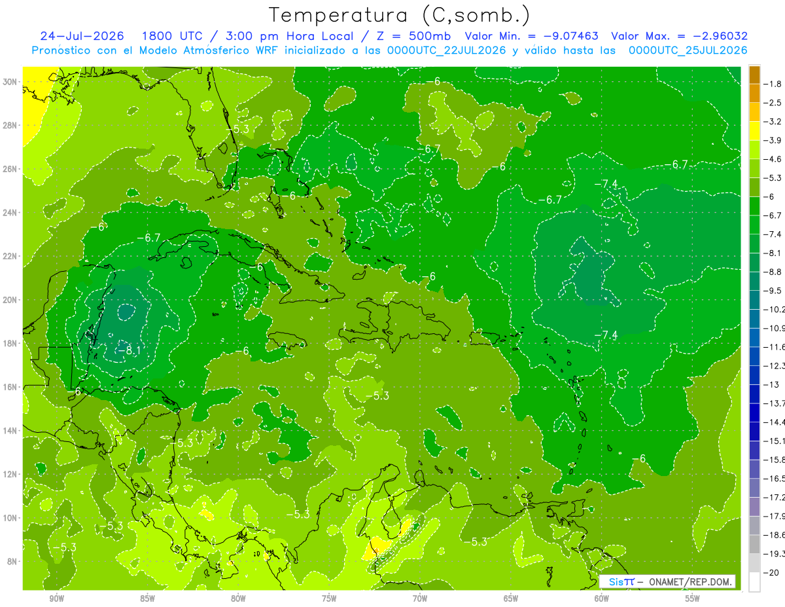This screenshot has height=607, width=785.
Task: Click the '-14.4' value in the color legend
Action: 775,422
